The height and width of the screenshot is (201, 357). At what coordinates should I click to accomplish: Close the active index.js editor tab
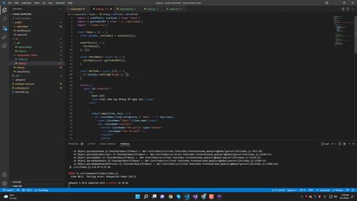(x=111, y=9)
